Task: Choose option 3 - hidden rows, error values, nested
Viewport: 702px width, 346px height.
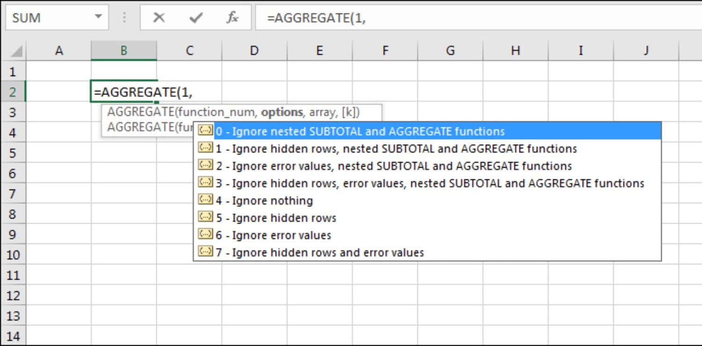Action: pyautogui.click(x=427, y=183)
